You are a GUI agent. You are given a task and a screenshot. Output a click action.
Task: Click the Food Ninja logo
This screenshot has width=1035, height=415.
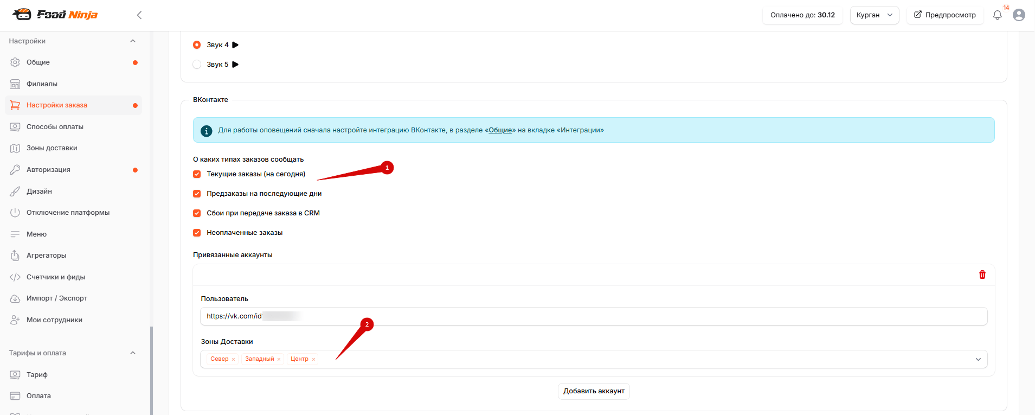[x=55, y=15]
